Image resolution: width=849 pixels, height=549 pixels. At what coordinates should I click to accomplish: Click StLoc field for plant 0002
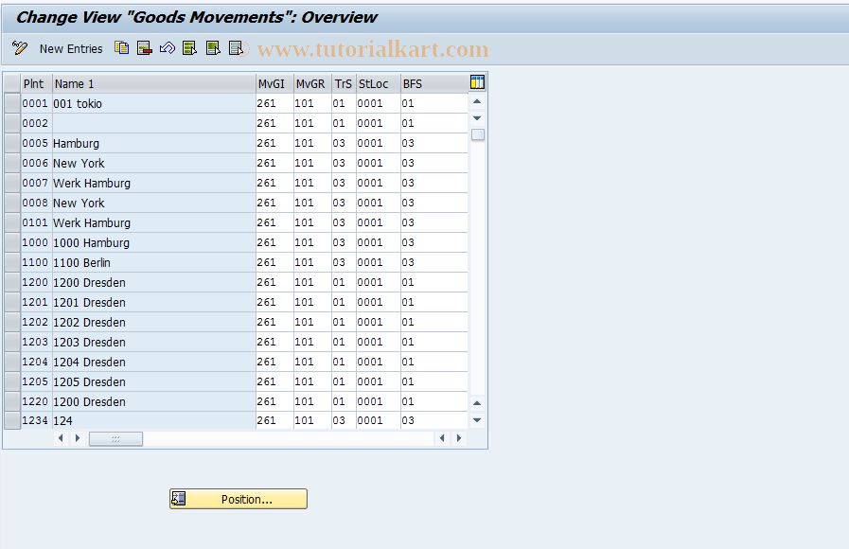pyautogui.click(x=378, y=123)
